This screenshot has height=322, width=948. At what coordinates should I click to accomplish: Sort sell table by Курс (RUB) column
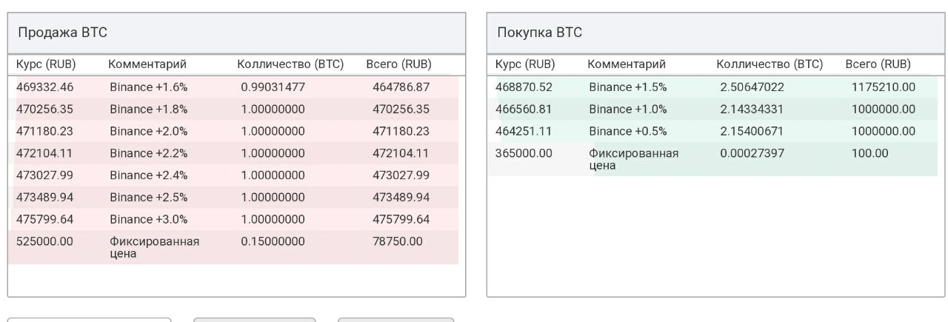pos(46,64)
